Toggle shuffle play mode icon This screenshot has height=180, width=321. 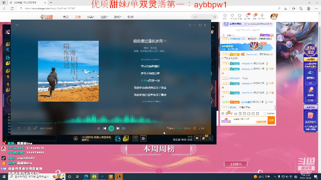pyautogui.click(x=98, y=128)
